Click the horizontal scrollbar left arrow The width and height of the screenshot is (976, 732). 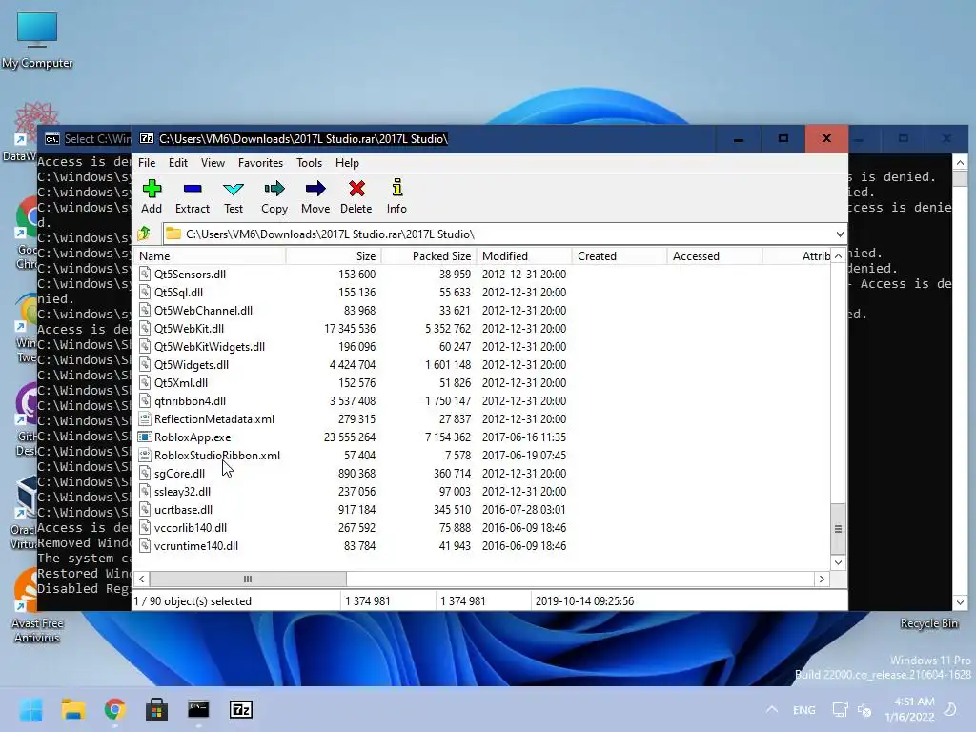142,579
